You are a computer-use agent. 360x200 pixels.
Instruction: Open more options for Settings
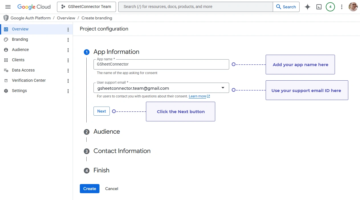coord(68,91)
